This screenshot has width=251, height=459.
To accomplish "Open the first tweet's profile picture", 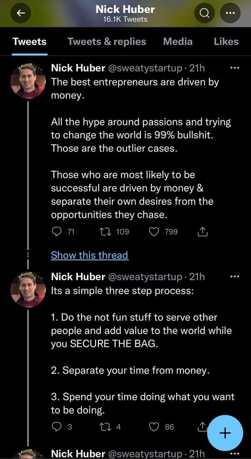I will (x=28, y=80).
